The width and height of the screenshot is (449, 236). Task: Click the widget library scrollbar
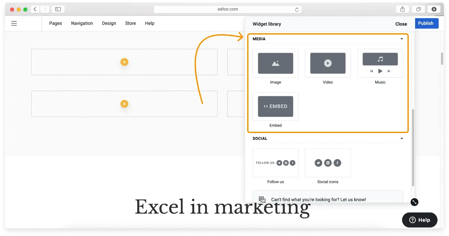pyautogui.click(x=413, y=148)
